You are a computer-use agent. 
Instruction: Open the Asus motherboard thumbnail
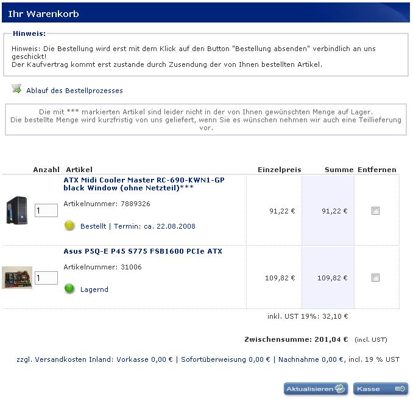pos(16,277)
